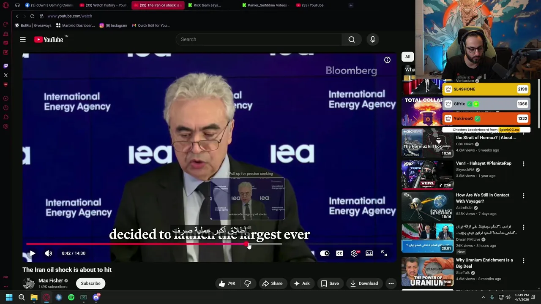541x304 pixels.
Task: Open 'How Are We Still In Contact With Voyager?'
Action: click(483, 198)
